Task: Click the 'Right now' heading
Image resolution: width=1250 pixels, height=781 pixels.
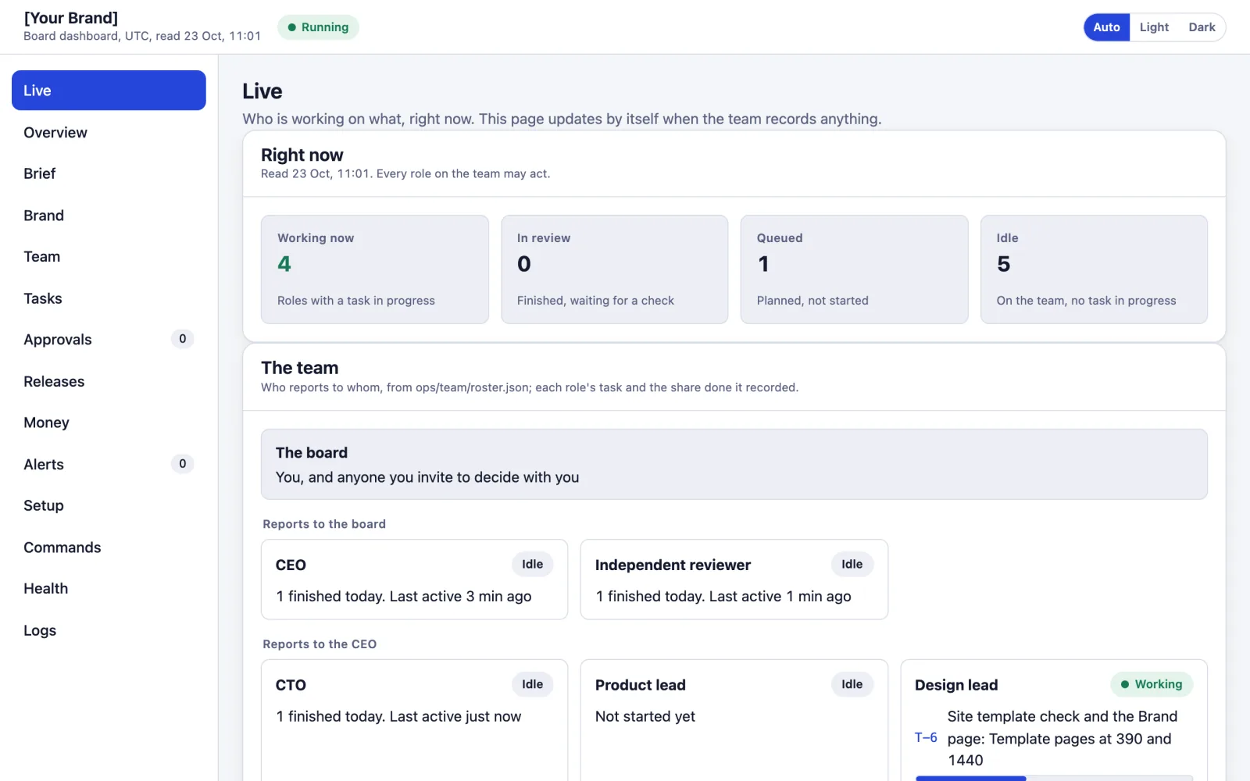Action: (x=302, y=155)
